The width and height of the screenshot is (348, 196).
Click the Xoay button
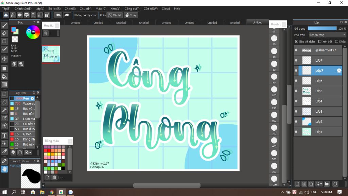[131, 15]
